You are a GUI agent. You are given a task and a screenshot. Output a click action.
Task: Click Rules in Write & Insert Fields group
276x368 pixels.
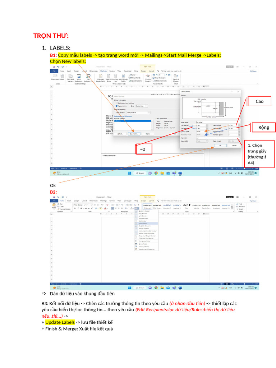[x=133, y=75]
